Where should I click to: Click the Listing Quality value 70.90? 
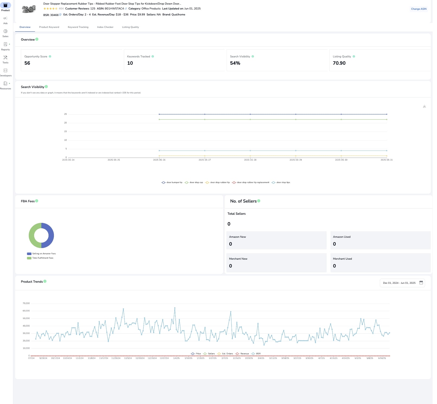click(339, 63)
